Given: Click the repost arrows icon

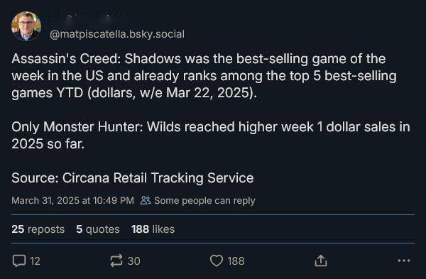Looking at the screenshot, I should pos(116,261).
